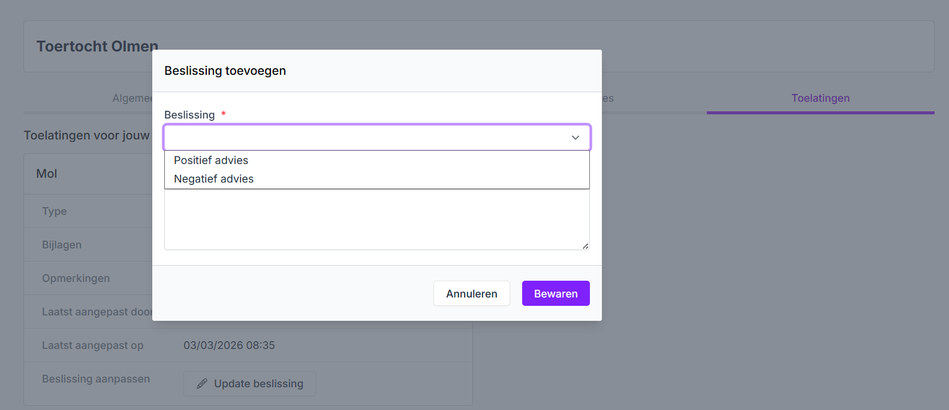Viewport: 949px width, 410px height.
Task: Click the Beslissing aanpassen row label
Action: pos(96,379)
